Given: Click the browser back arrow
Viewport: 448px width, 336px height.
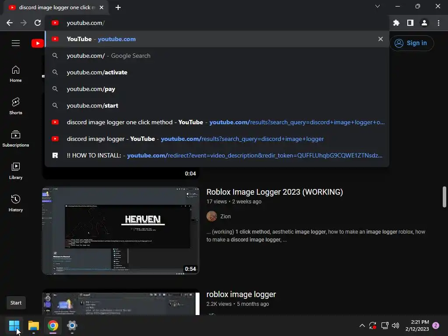Looking at the screenshot, I should coord(10,23).
